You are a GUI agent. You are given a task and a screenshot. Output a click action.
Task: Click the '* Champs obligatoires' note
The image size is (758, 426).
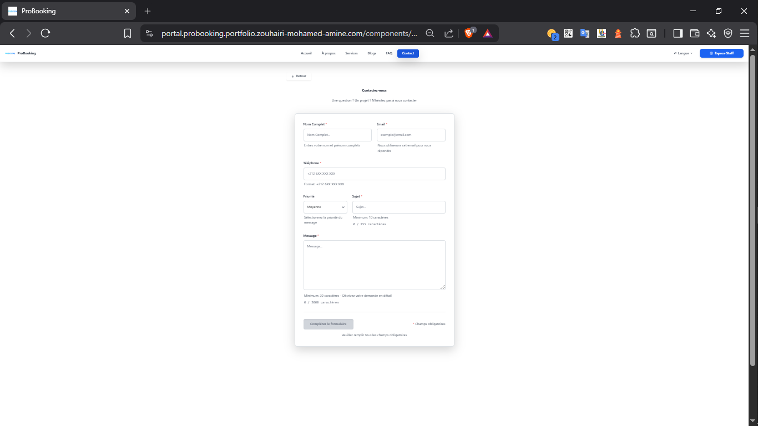click(x=429, y=324)
